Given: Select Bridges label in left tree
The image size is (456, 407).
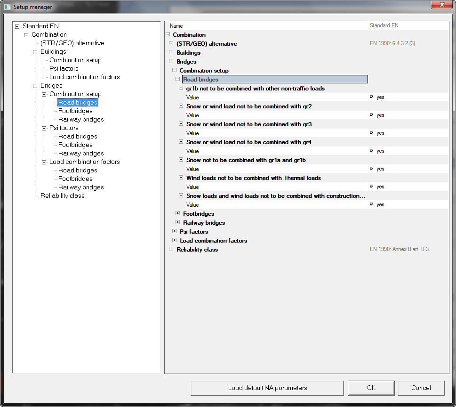Looking at the screenshot, I should coord(51,86).
